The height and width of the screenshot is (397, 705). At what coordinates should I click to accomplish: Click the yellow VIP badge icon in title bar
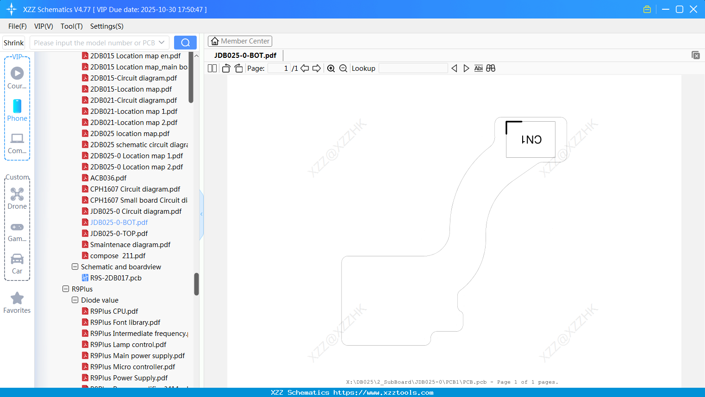point(647,9)
